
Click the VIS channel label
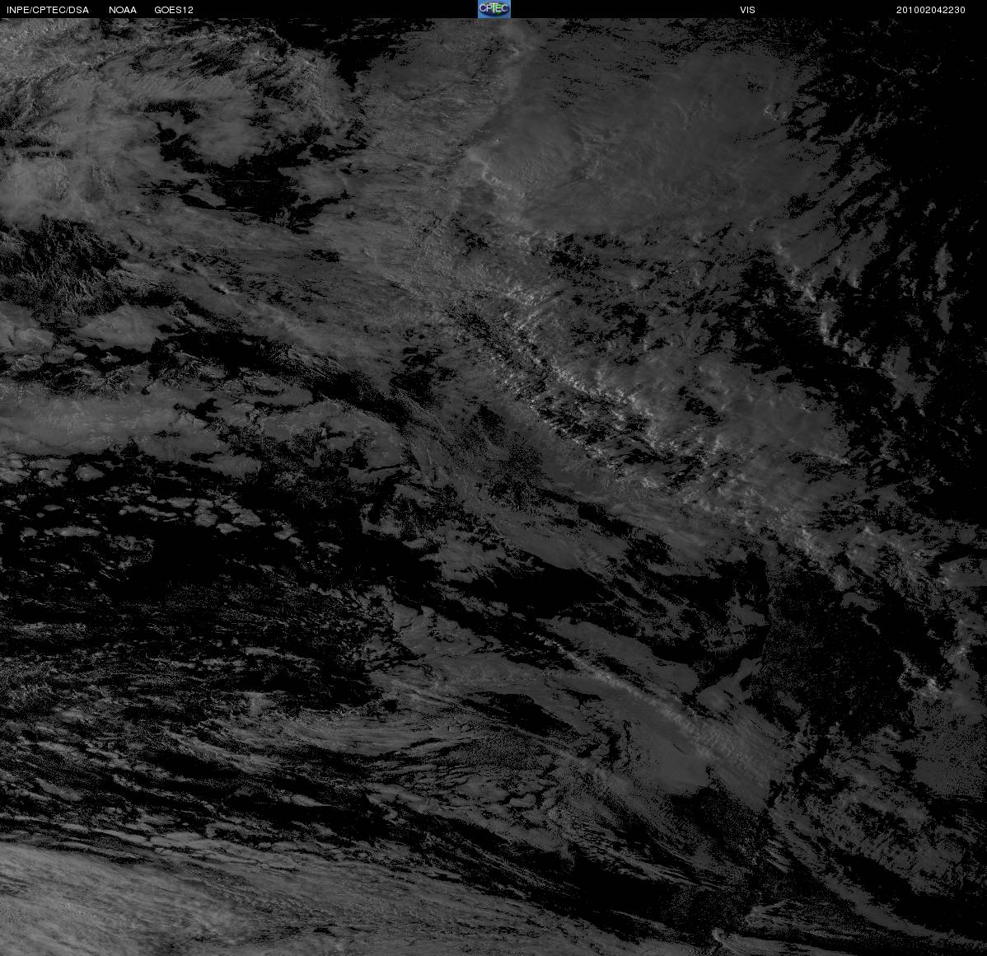(748, 10)
